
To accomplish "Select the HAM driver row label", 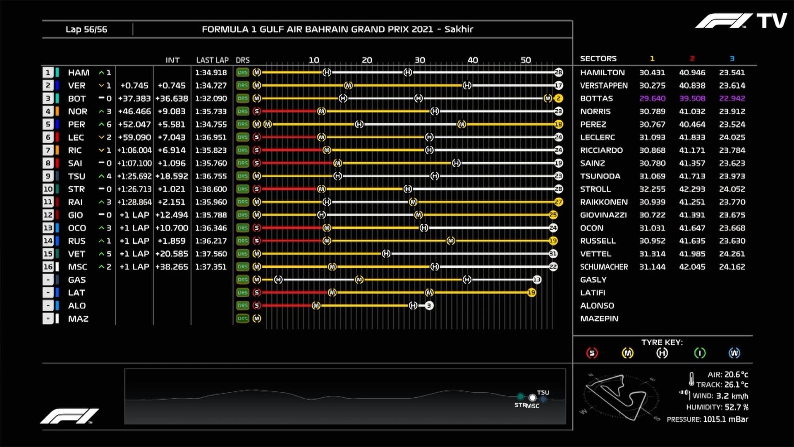I will (x=79, y=72).
